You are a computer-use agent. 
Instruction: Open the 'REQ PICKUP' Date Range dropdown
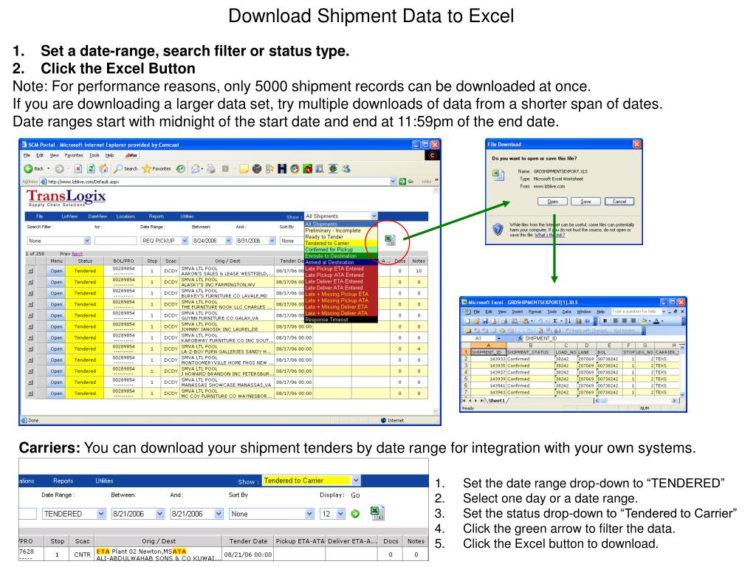point(184,241)
